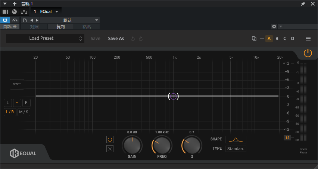
Task: Toggle automation mode 自动: 关
Action: click(10, 27)
